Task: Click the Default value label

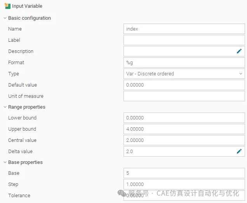Action: pos(23,85)
